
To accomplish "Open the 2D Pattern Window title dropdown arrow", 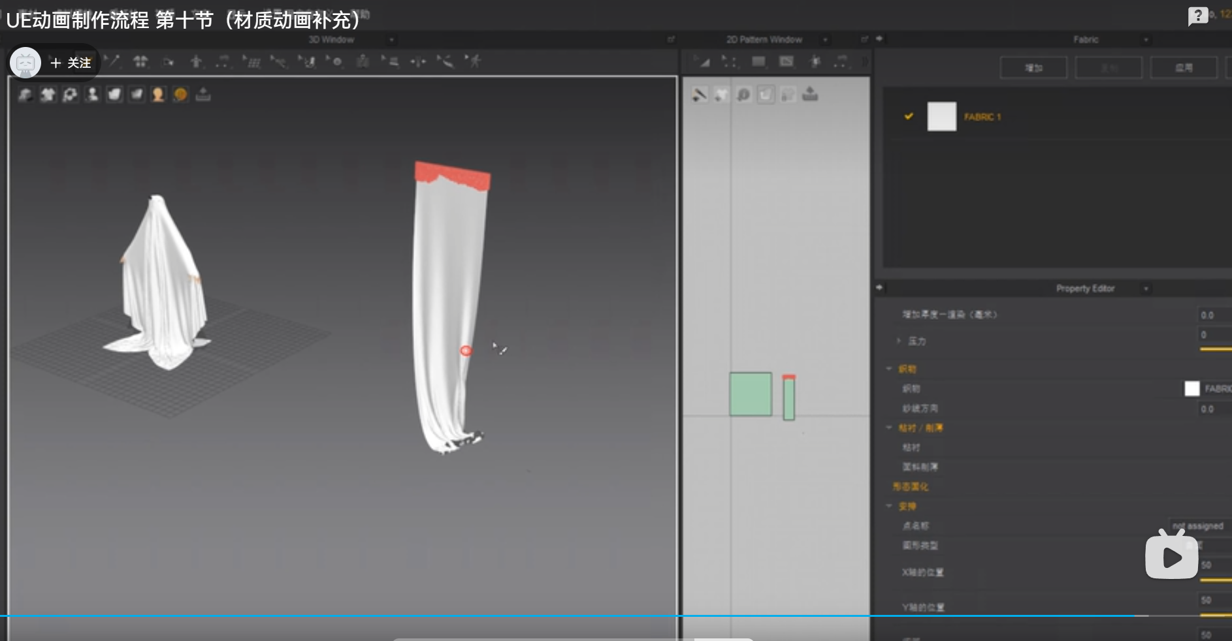I will 826,40.
